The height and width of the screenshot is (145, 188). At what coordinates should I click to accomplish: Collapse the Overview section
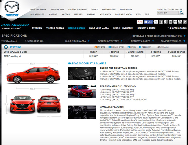click(x=6, y=47)
